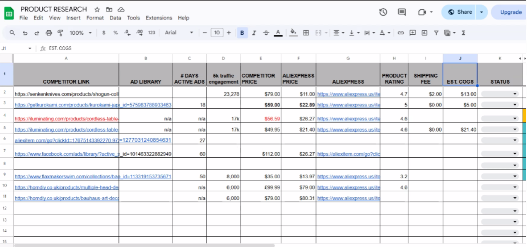The height and width of the screenshot is (247, 532).
Task: Format as currency with dollar icon
Action: 104,33
